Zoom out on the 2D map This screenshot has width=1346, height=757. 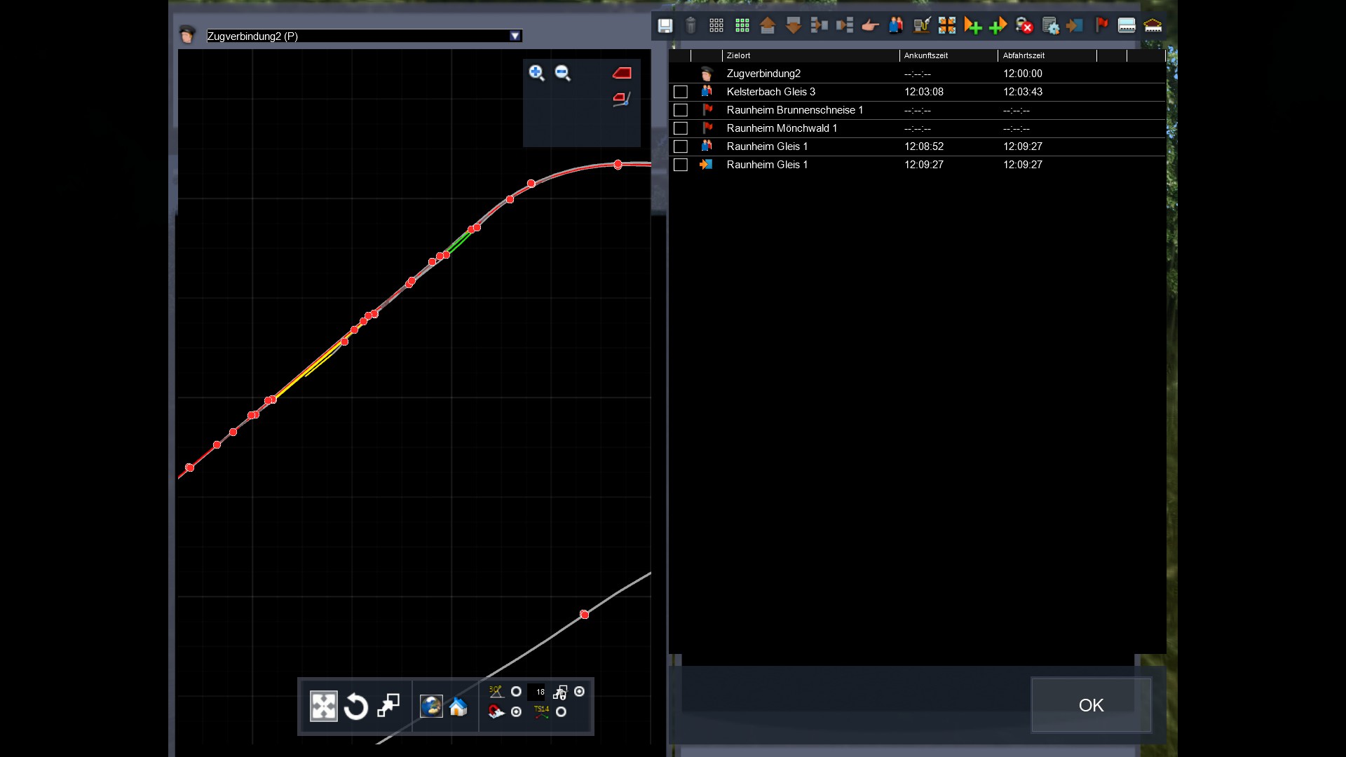(562, 73)
